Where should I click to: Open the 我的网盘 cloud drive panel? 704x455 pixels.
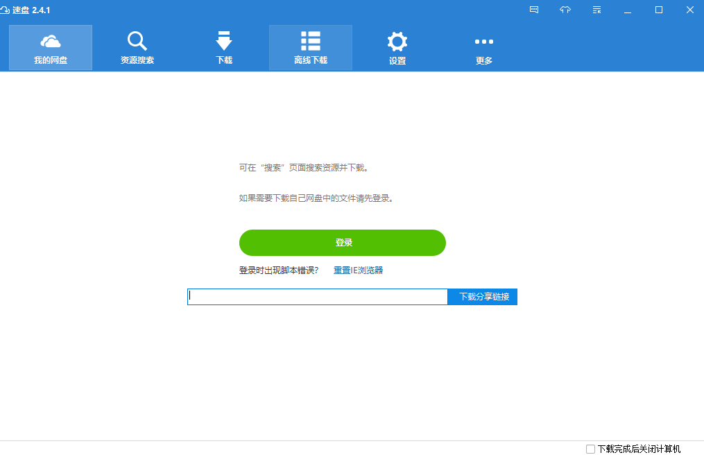coord(50,46)
